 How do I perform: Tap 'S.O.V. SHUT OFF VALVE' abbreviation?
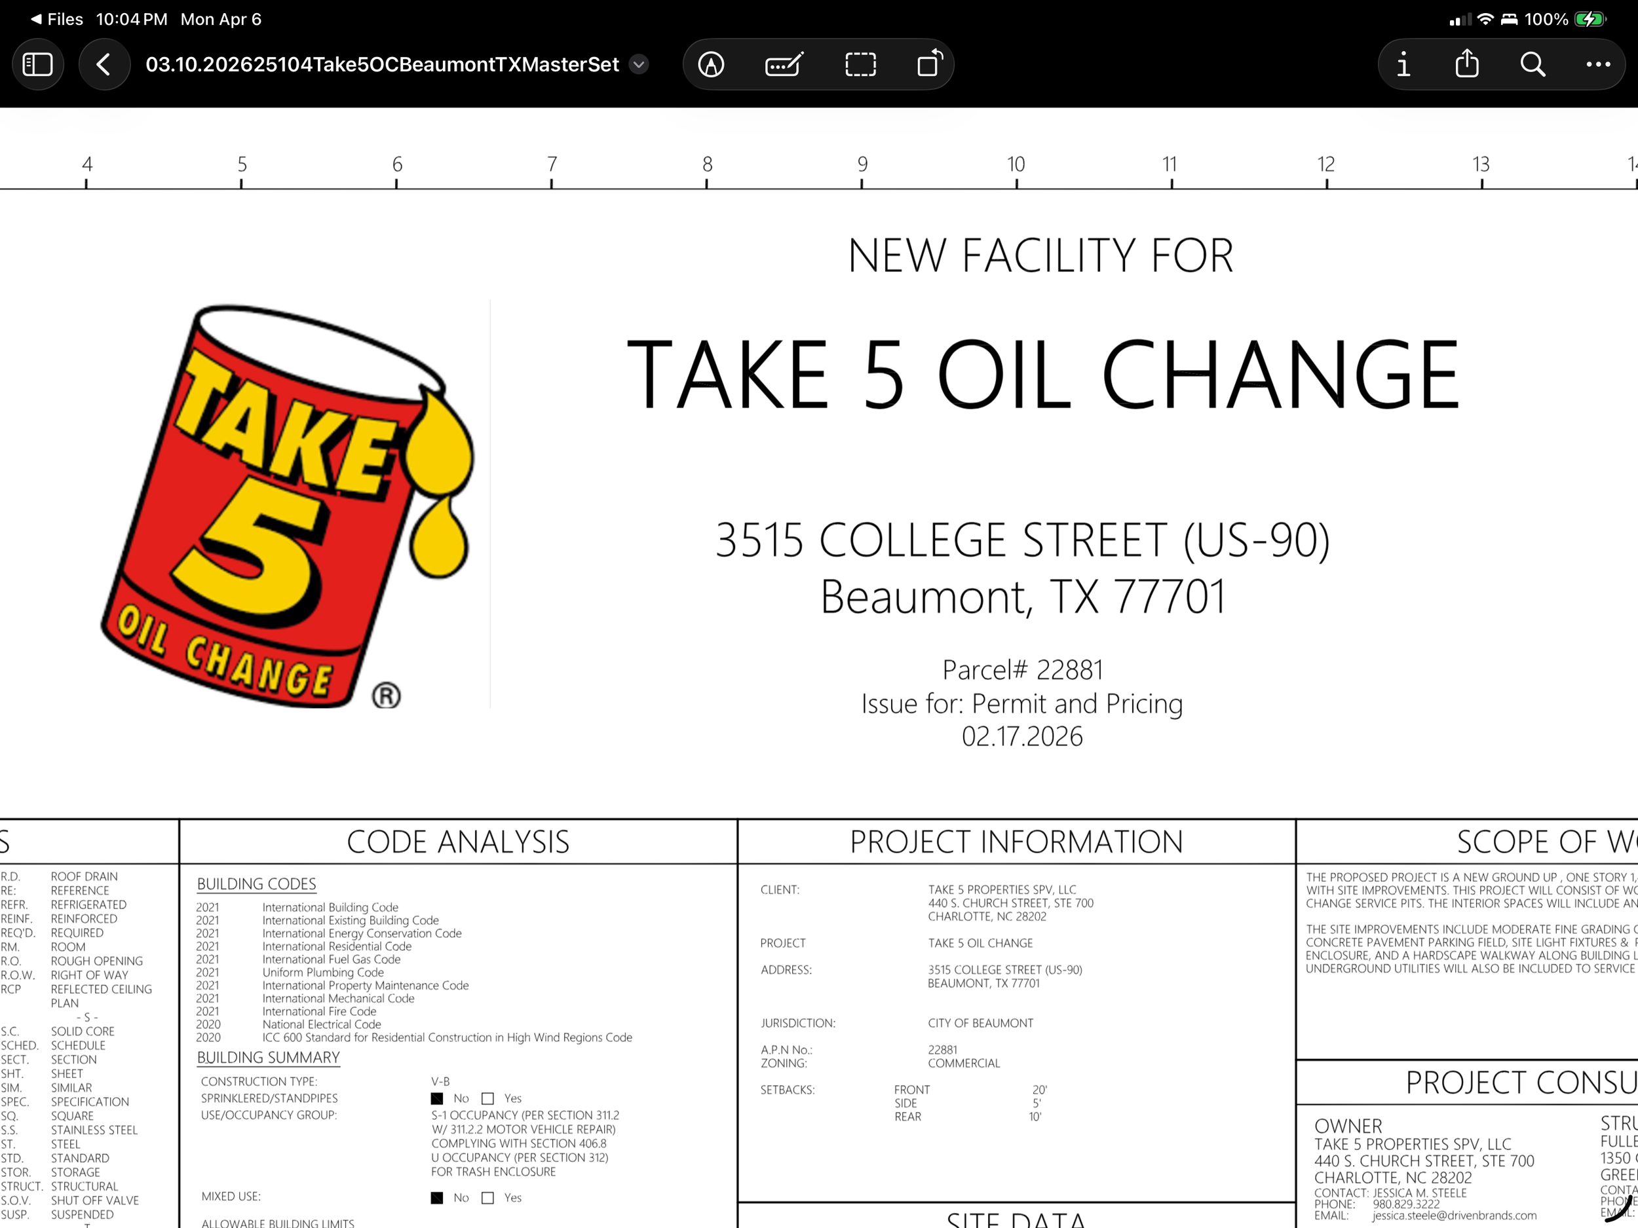(69, 1200)
